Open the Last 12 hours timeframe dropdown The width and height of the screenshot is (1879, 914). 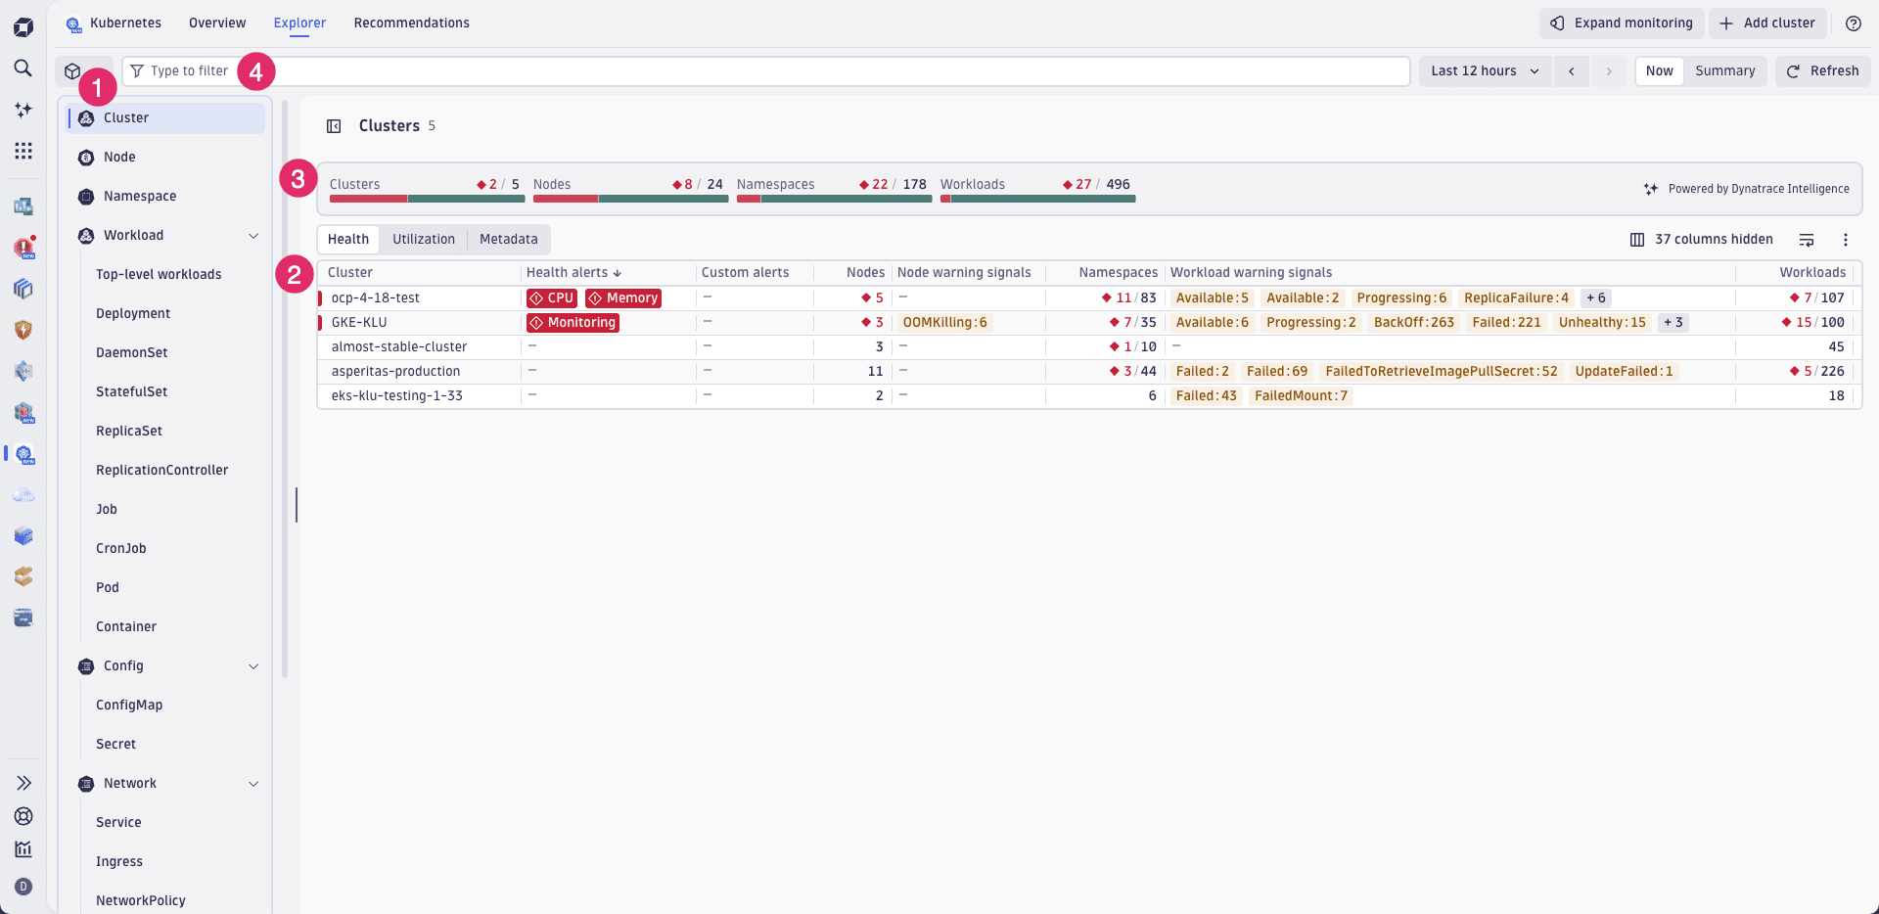1484,70
